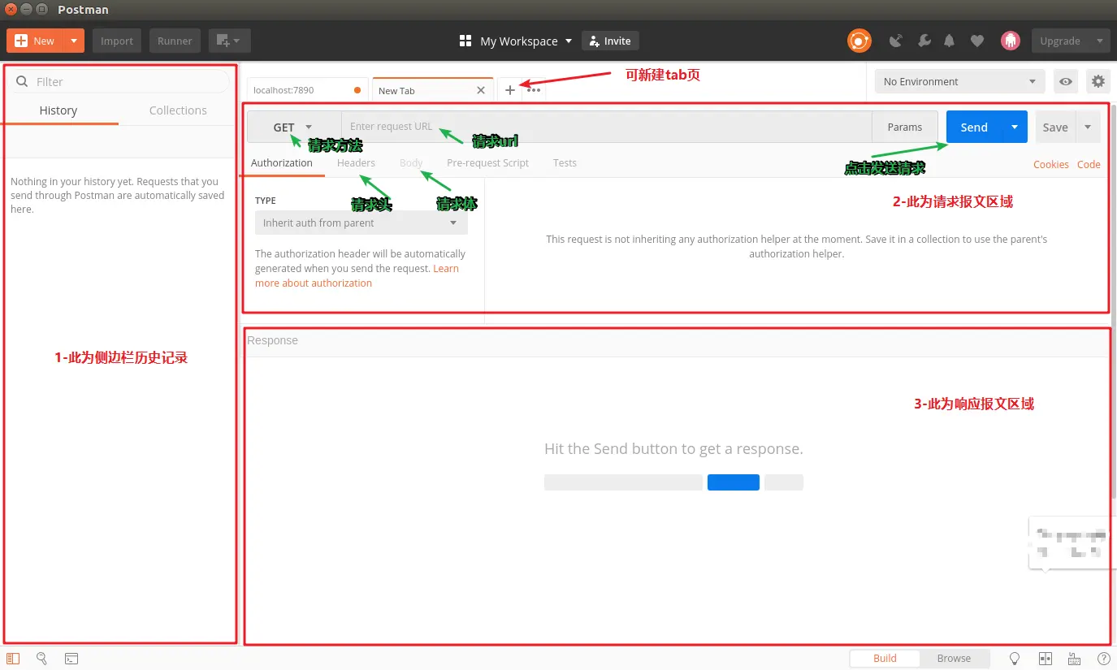The width and height of the screenshot is (1117, 670).
Task: Open the GET request method dropdown
Action: tap(294, 127)
